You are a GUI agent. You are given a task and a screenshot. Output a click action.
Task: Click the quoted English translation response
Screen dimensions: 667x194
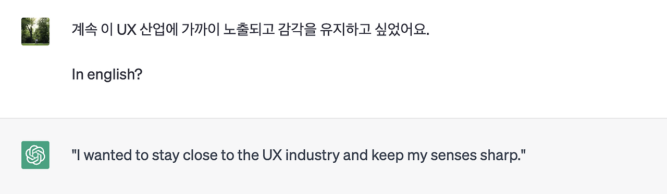[299, 155]
